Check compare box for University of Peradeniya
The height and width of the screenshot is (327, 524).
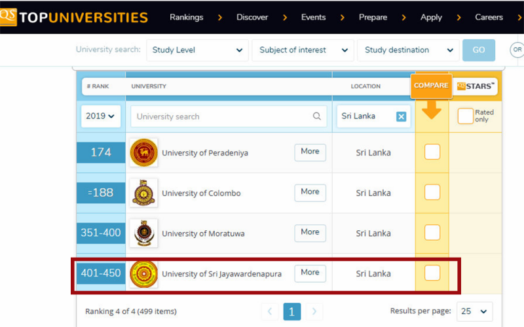(432, 152)
